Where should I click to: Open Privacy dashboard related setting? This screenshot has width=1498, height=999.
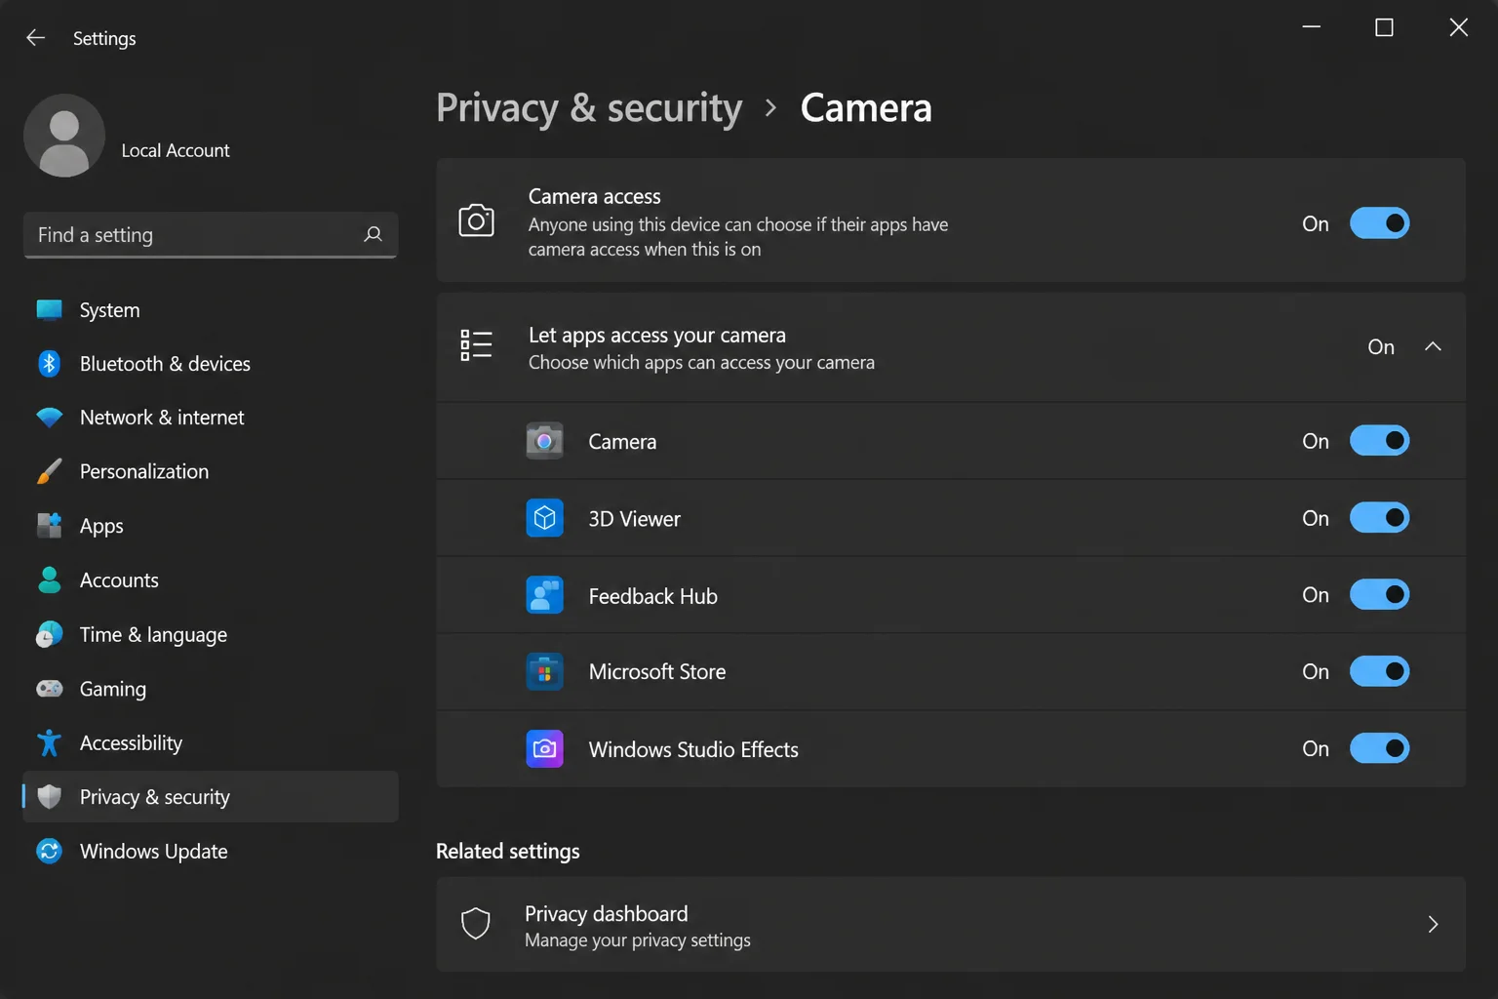[x=951, y=924]
